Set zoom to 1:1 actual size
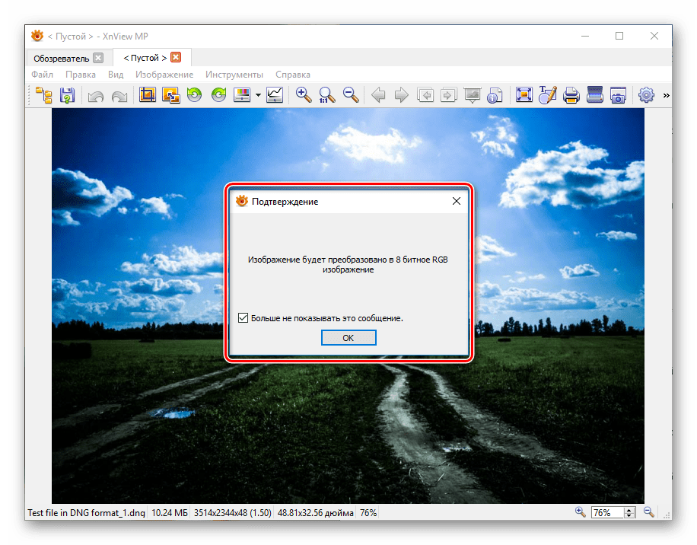The height and width of the screenshot is (545, 697). (x=326, y=94)
